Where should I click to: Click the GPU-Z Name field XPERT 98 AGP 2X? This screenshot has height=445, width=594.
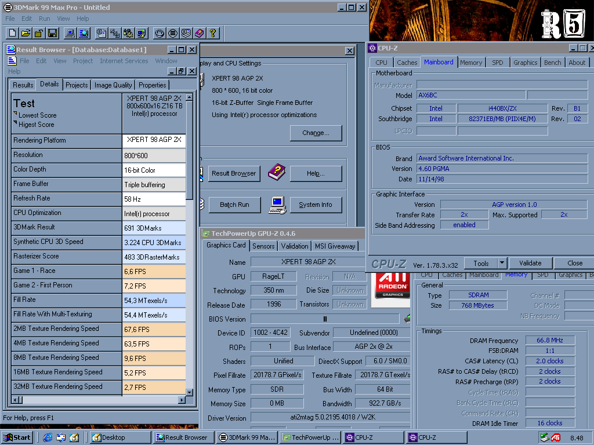coord(309,262)
